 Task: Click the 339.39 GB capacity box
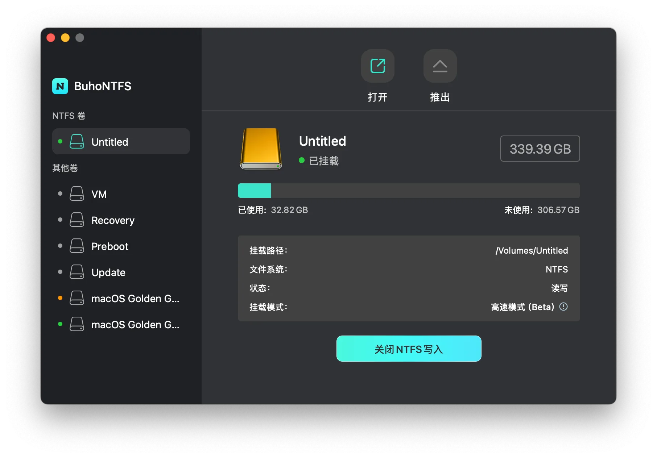coord(540,149)
